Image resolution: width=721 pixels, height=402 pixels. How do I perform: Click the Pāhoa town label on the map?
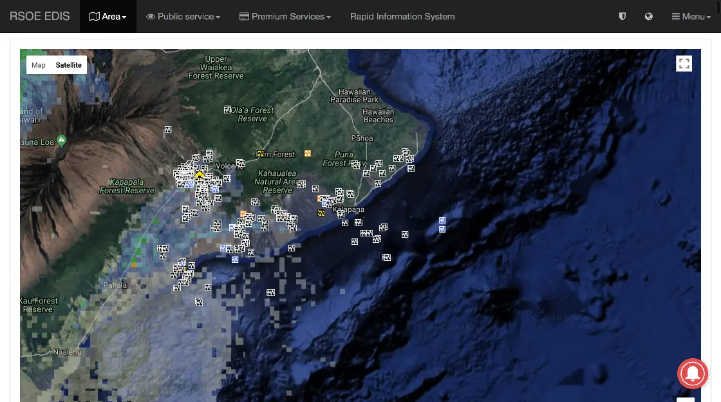pos(362,139)
